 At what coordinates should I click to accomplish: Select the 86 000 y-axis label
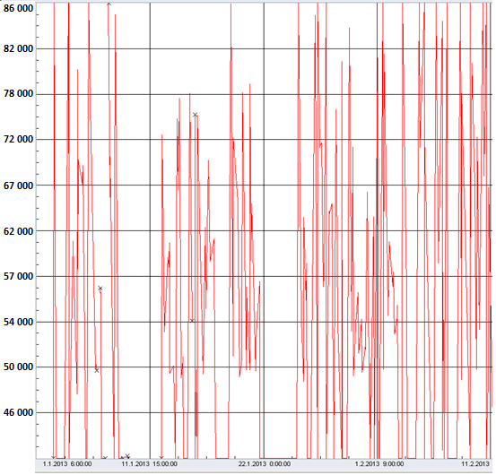18,8
